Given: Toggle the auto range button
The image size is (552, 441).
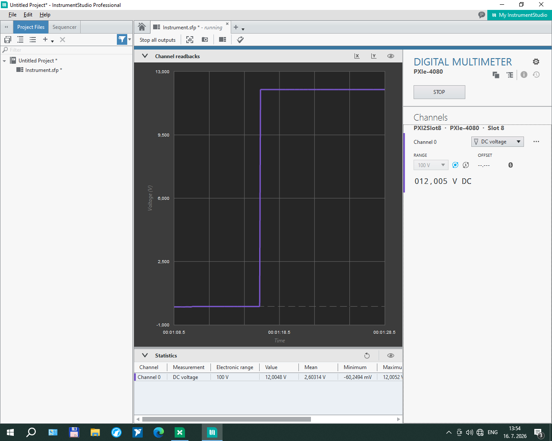Looking at the screenshot, I should pos(455,165).
